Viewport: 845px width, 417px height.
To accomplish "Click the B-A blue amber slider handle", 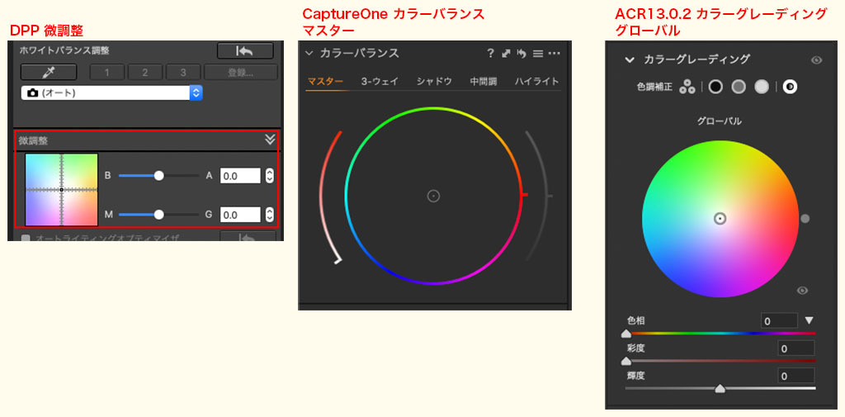I will coord(158,175).
